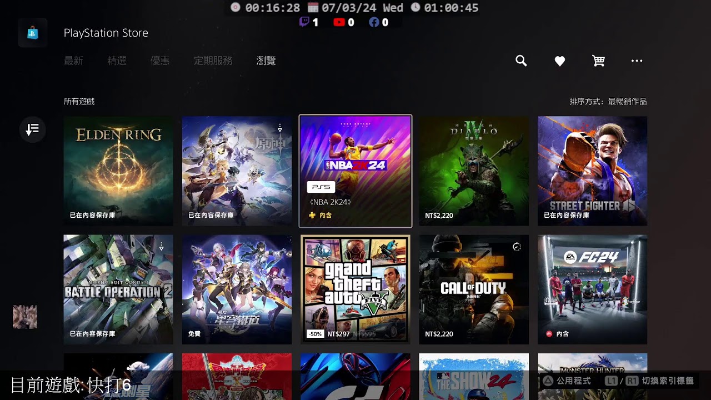Click the loading circle icon on Call of Duty tile
Image resolution: width=711 pixels, height=400 pixels.
coord(517,247)
